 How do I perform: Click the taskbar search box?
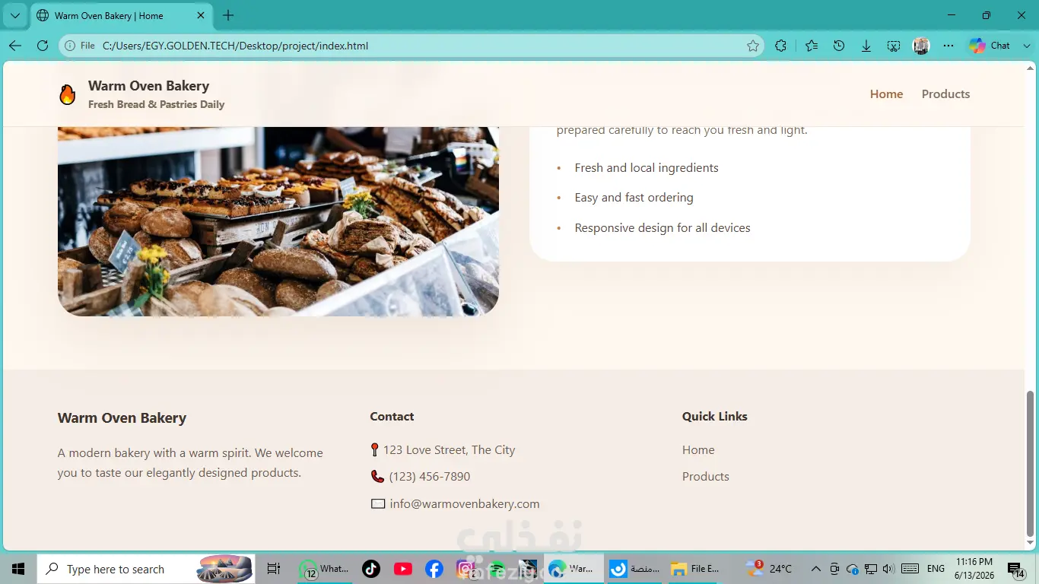point(146,569)
